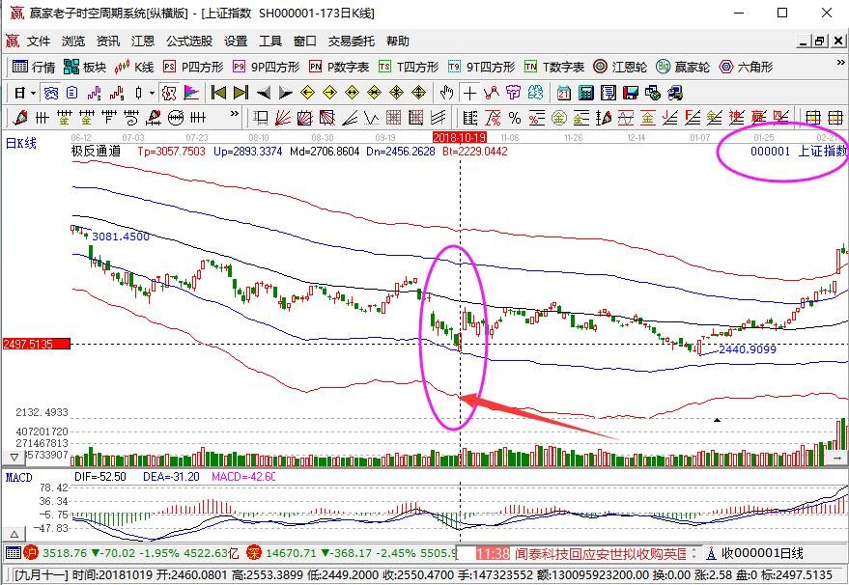Viewport: 849px width, 585px height.
Task: Open the T四方形 time square
Action: pyautogui.click(x=409, y=68)
